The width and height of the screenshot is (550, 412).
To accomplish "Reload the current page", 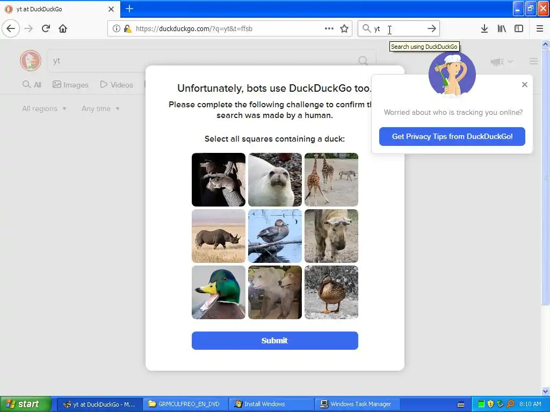I will [46, 29].
